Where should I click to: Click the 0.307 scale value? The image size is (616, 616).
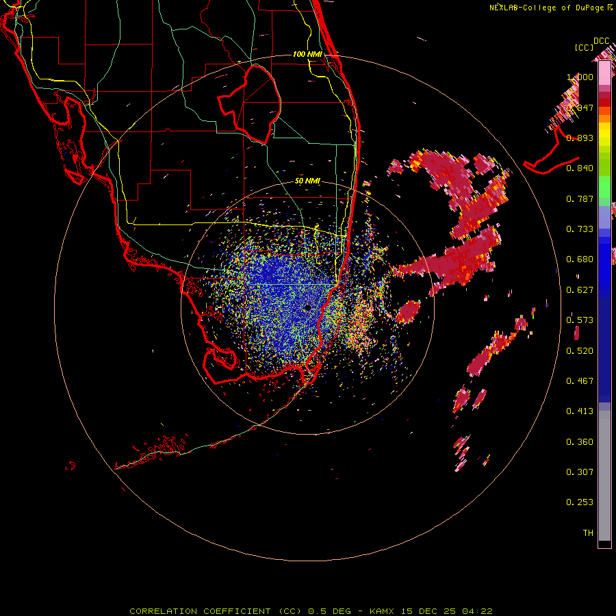(x=580, y=472)
